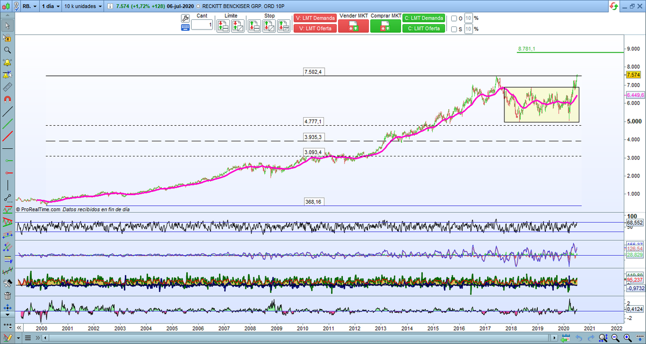
Task: Select the green trend line tool
Action: point(8,124)
